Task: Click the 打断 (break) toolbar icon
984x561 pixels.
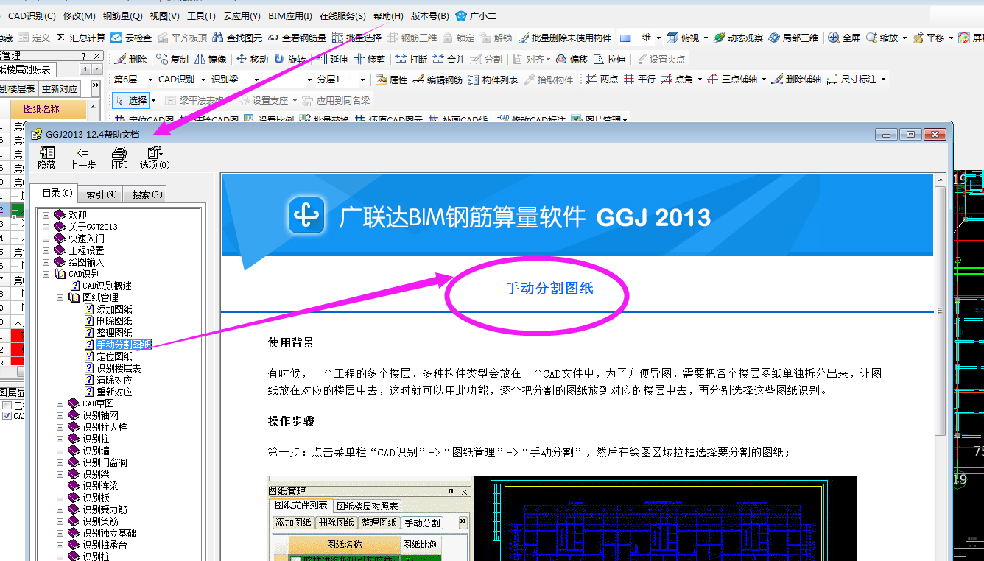Action: (401, 59)
